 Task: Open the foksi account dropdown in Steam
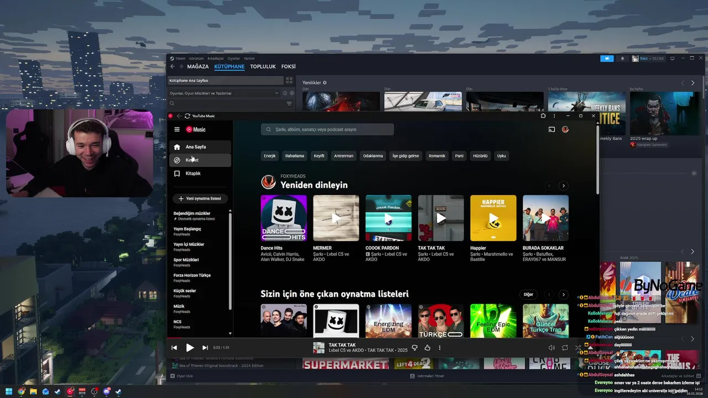tap(649, 58)
